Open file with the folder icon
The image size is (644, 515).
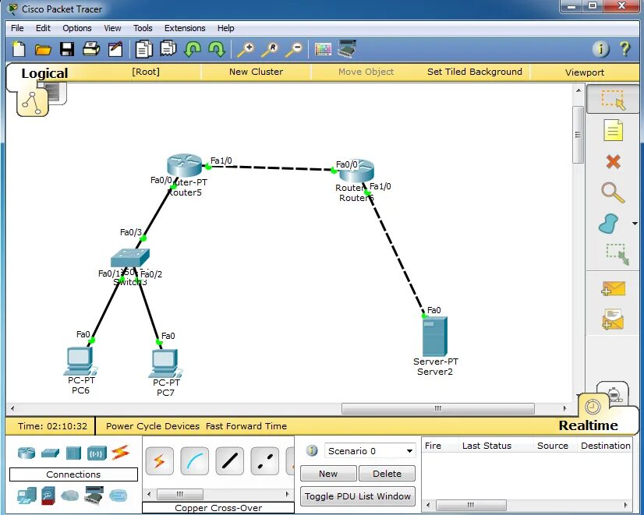(43, 50)
